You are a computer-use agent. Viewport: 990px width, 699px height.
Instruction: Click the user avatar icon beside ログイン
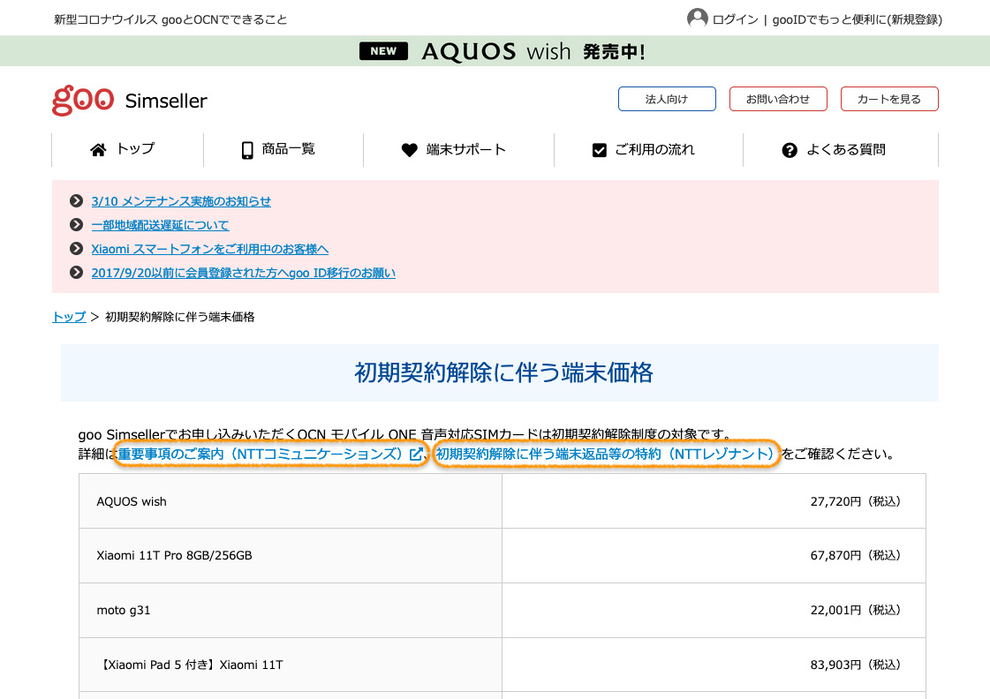[x=697, y=19]
